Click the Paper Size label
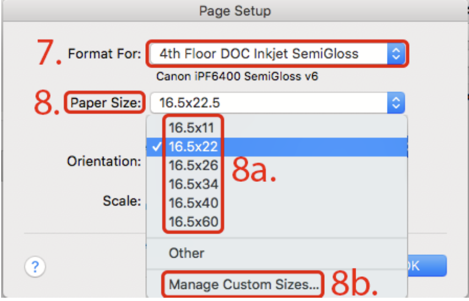Image resolution: width=469 pixels, height=301 pixels. pyautogui.click(x=105, y=103)
